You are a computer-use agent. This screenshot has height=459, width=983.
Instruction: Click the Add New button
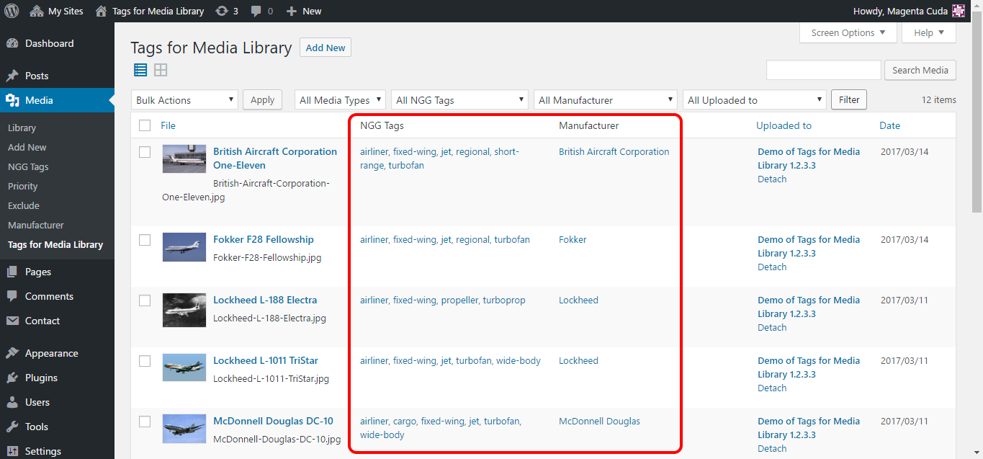326,48
